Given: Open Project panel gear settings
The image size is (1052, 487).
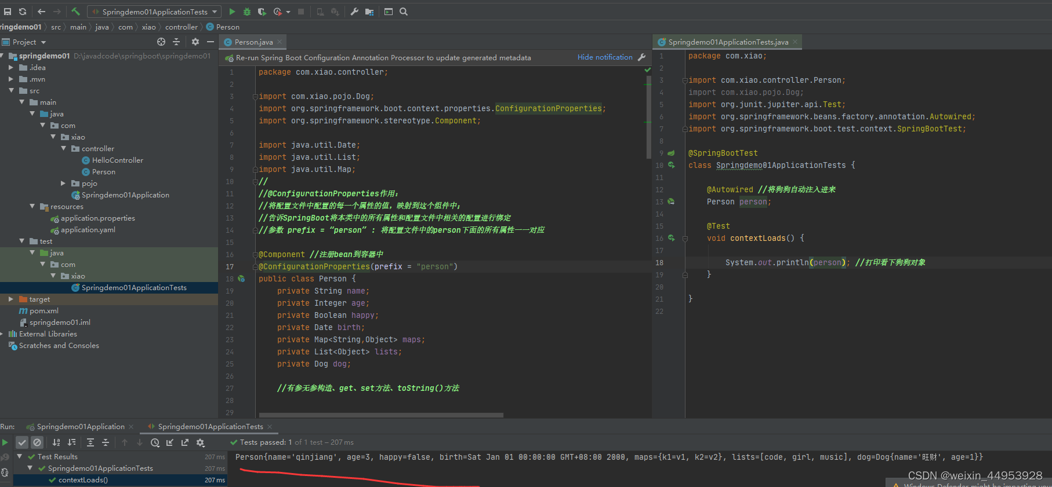Looking at the screenshot, I should coord(195,42).
